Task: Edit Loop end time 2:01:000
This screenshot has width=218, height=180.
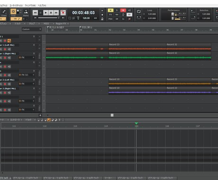Action: coord(152,18)
